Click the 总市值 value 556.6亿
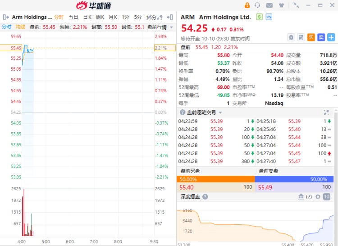Screen dimensions: 338x246 (x=328, y=79)
